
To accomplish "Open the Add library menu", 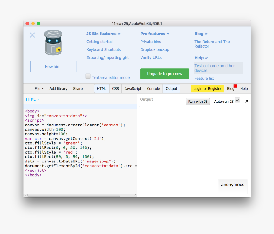I will tap(58, 89).
